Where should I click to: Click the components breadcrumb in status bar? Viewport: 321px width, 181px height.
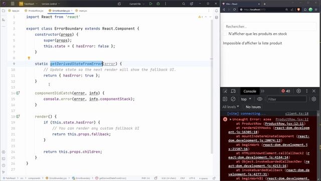pyautogui.click(x=34, y=178)
